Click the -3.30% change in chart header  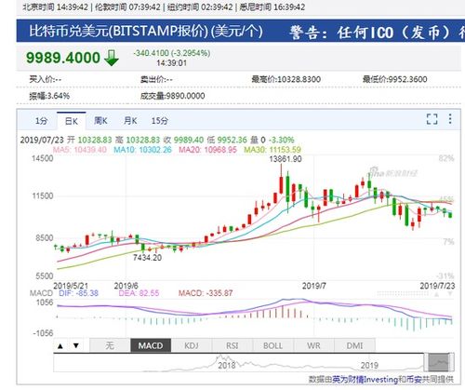click(x=281, y=140)
